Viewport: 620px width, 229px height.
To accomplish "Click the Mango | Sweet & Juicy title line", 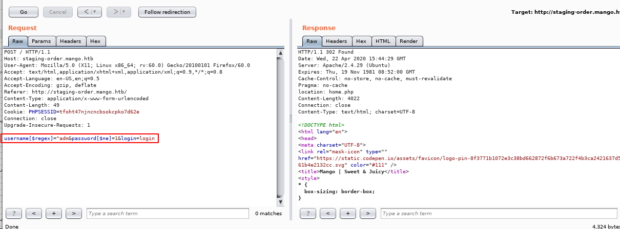I will pos(354,172).
